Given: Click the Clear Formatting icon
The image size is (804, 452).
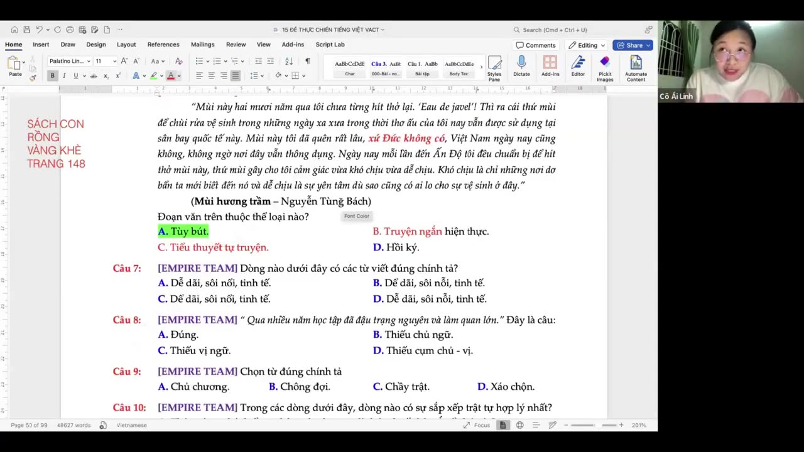Looking at the screenshot, I should pos(179,61).
